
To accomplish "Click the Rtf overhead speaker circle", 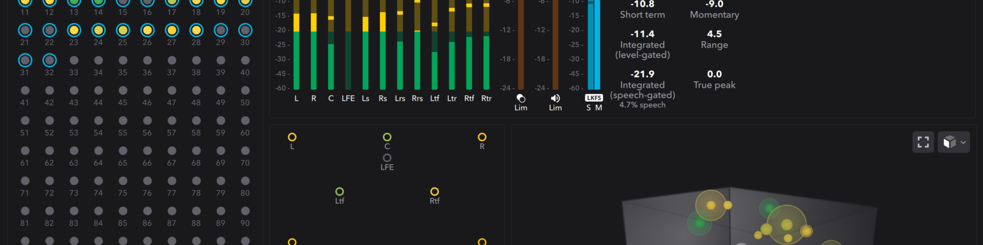I will pyautogui.click(x=434, y=191).
